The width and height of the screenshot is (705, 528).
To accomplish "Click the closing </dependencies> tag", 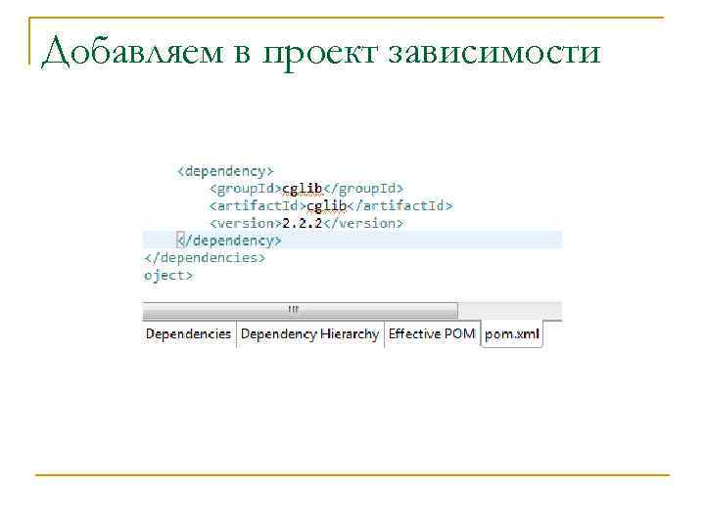I will tap(205, 258).
